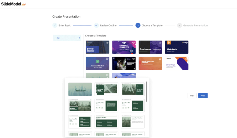237x138 pixels.
Task: Click eye icon on Carnival Template
Action: coord(133,43)
